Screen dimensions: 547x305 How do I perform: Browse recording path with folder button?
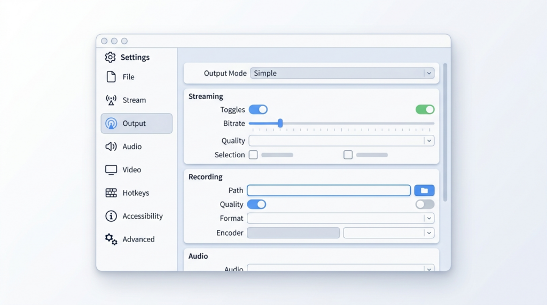coord(424,190)
